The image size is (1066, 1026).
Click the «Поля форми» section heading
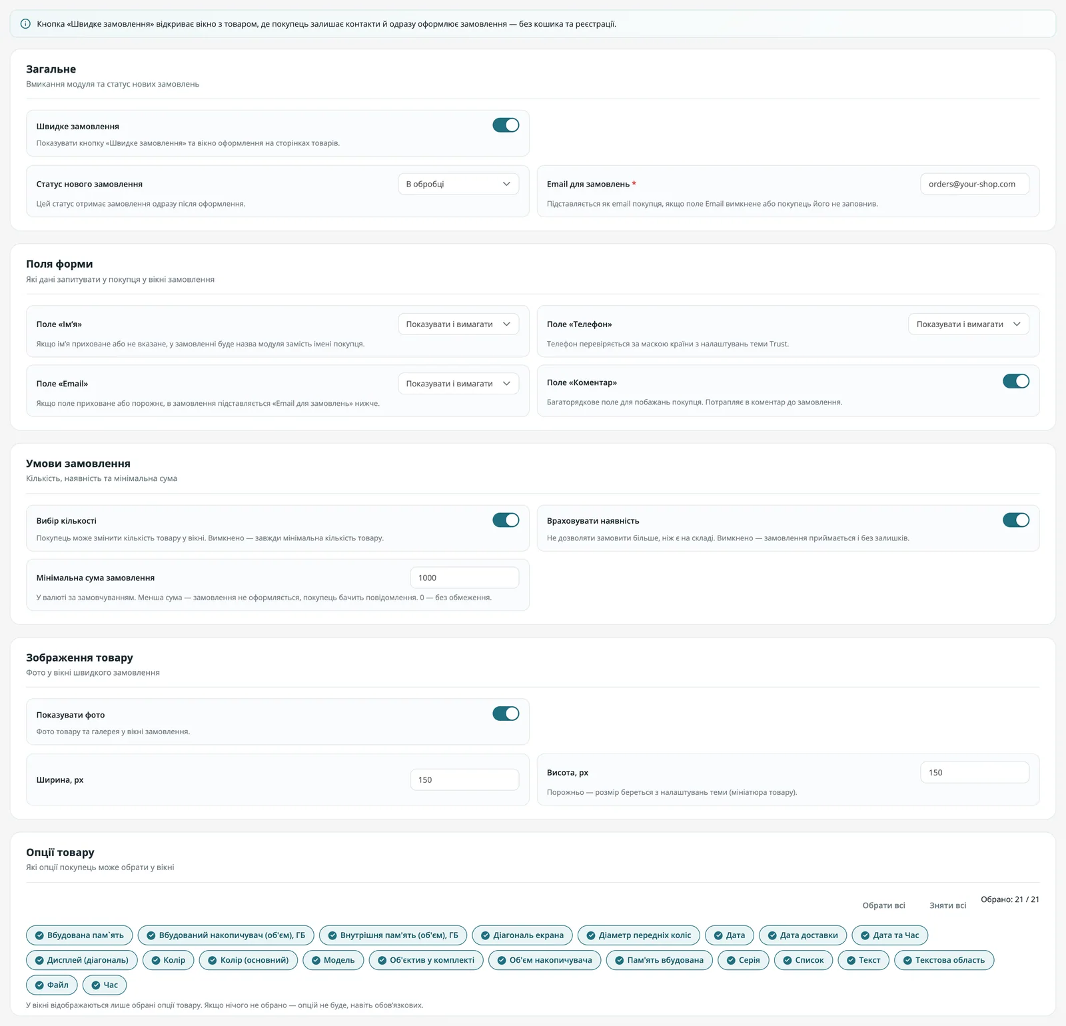(59, 264)
